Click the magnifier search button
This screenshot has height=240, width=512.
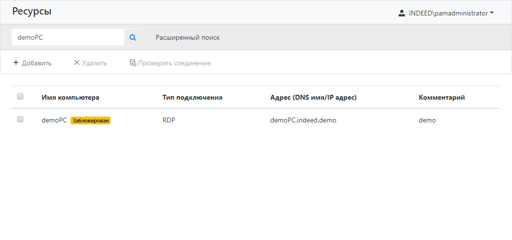click(x=133, y=37)
